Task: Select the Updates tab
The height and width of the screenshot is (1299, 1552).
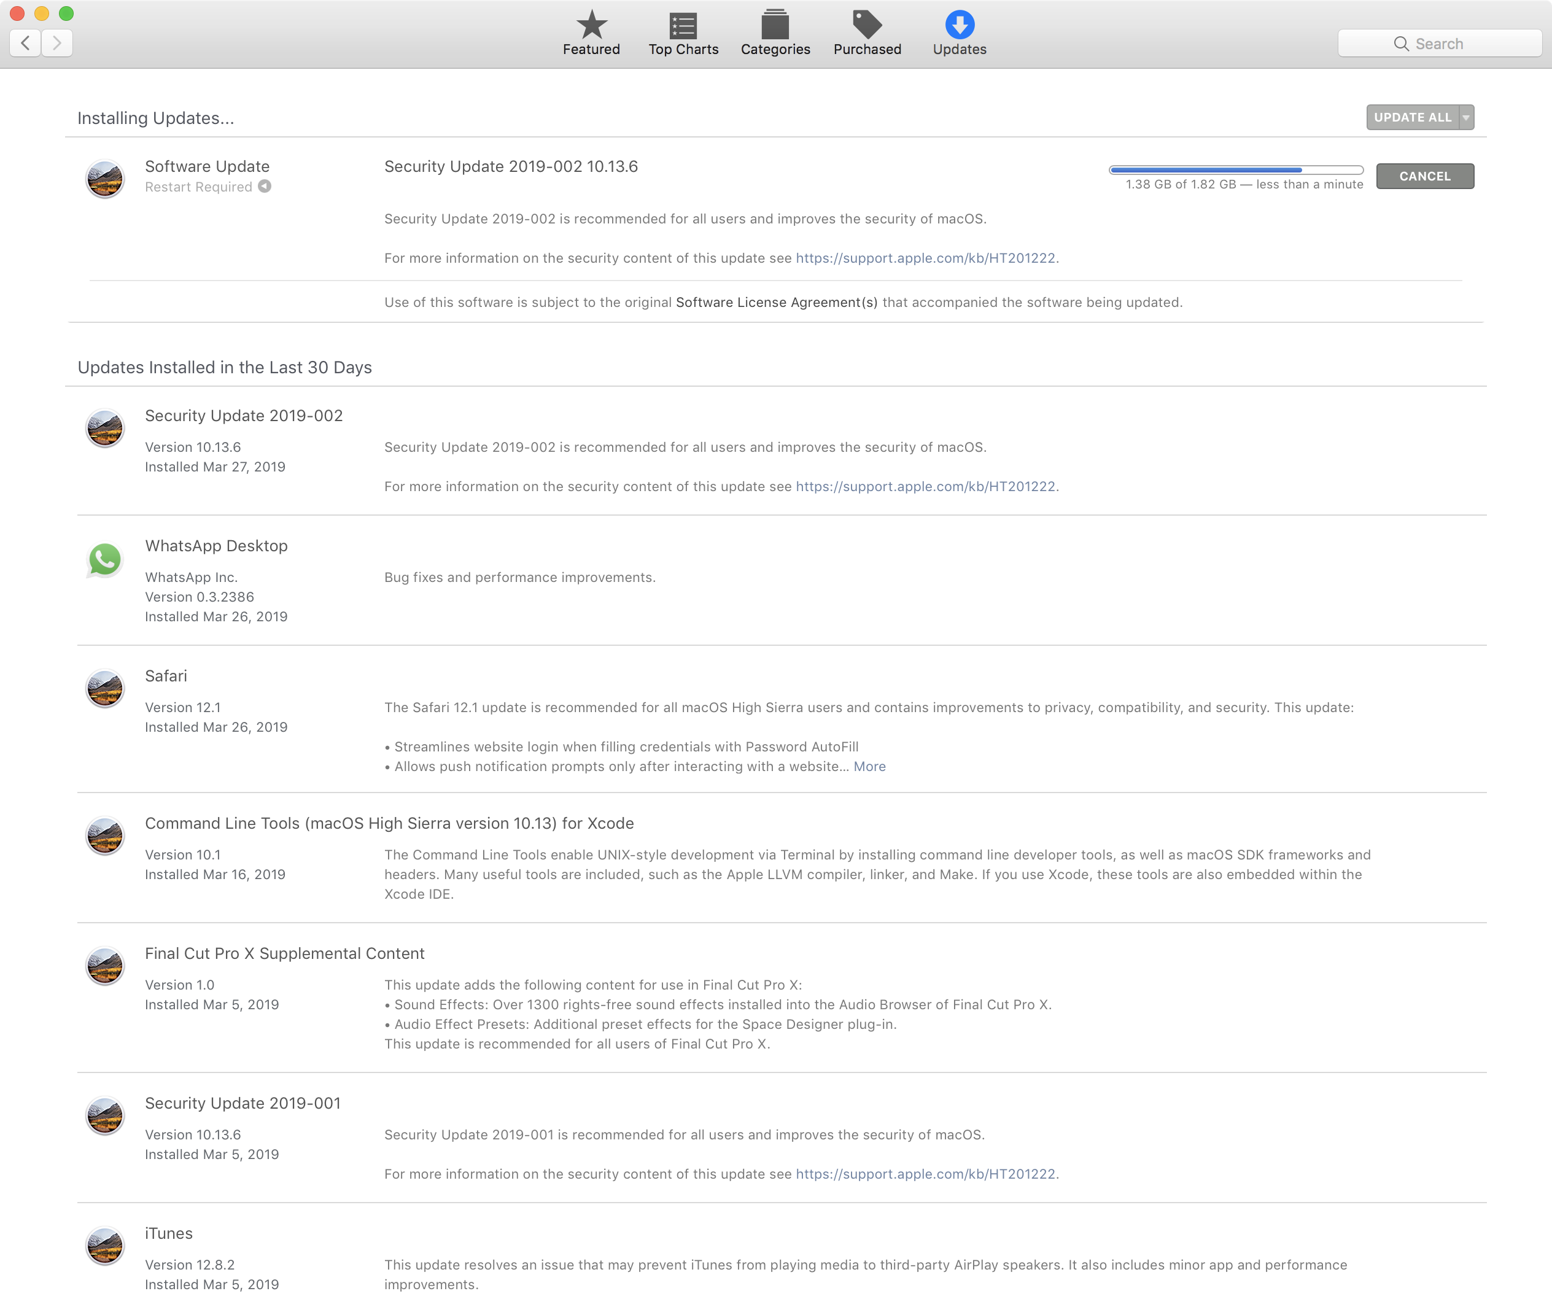Action: (960, 33)
